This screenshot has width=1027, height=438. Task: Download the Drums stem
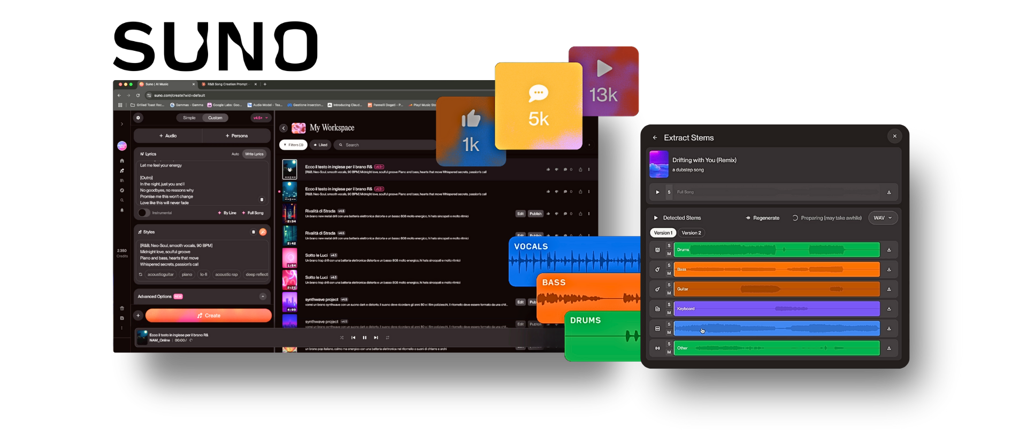[889, 249]
